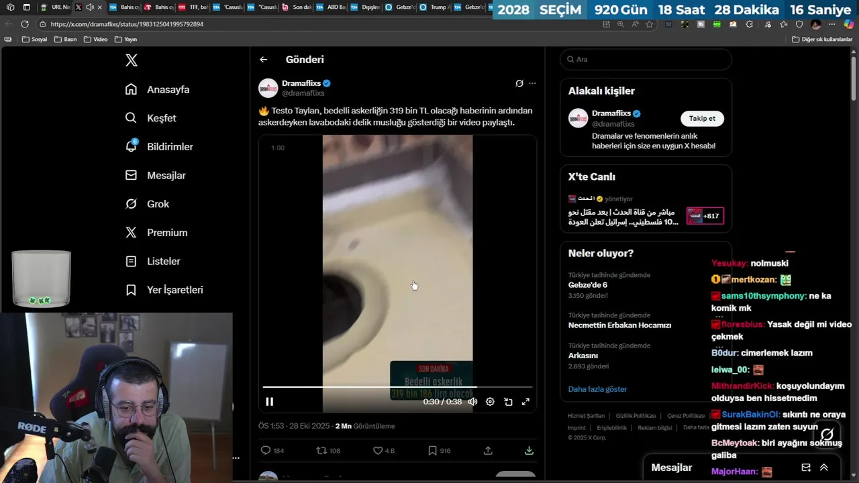Screen dimensions: 859x483
Task: Go back using the Gönderi arrow
Action: (264, 60)
